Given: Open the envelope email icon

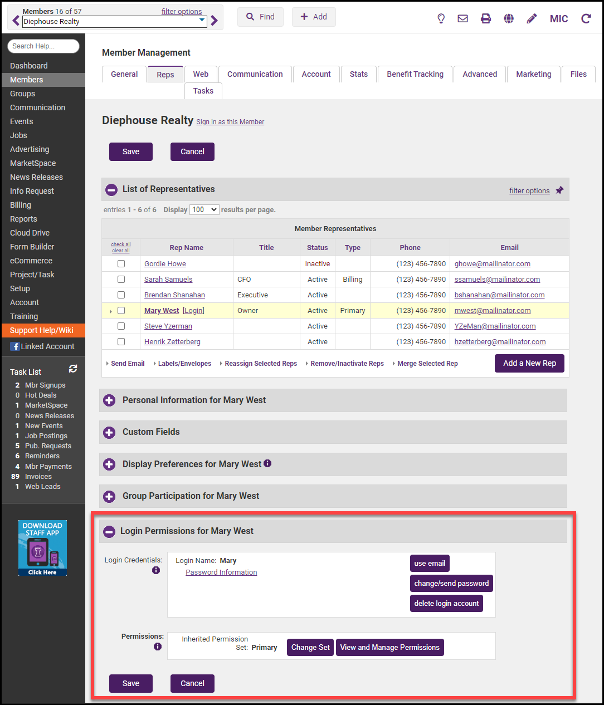Looking at the screenshot, I should coord(462,18).
